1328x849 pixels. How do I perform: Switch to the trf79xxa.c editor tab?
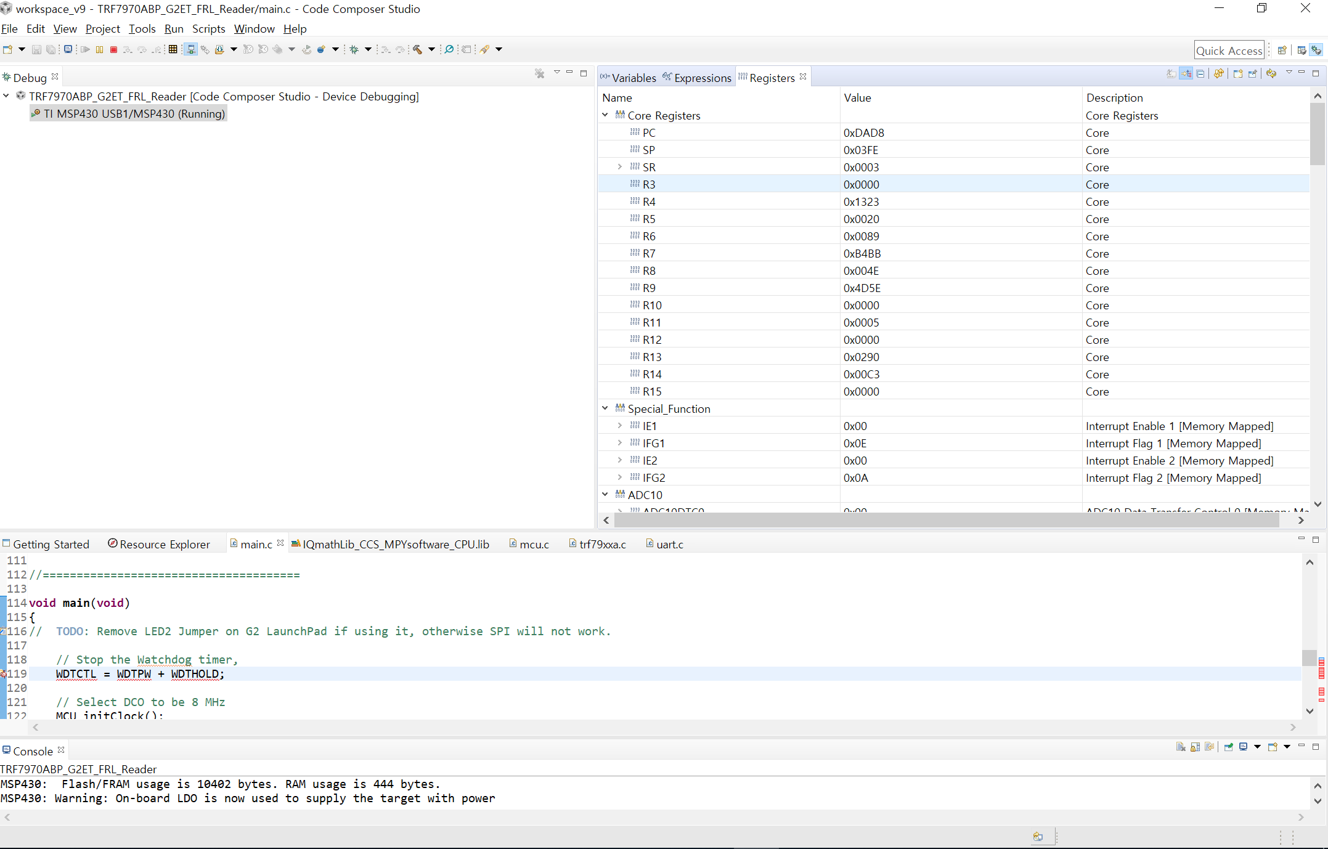(x=602, y=544)
